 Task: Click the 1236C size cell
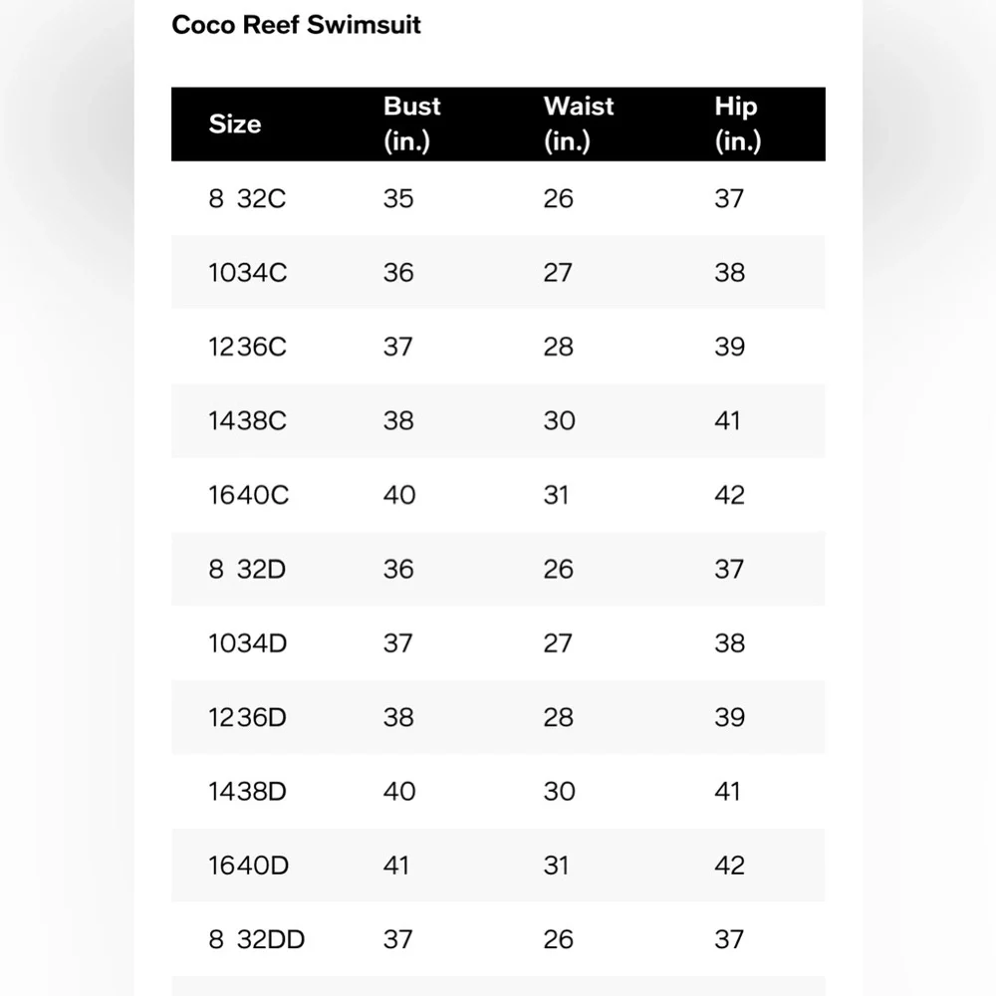click(x=248, y=347)
